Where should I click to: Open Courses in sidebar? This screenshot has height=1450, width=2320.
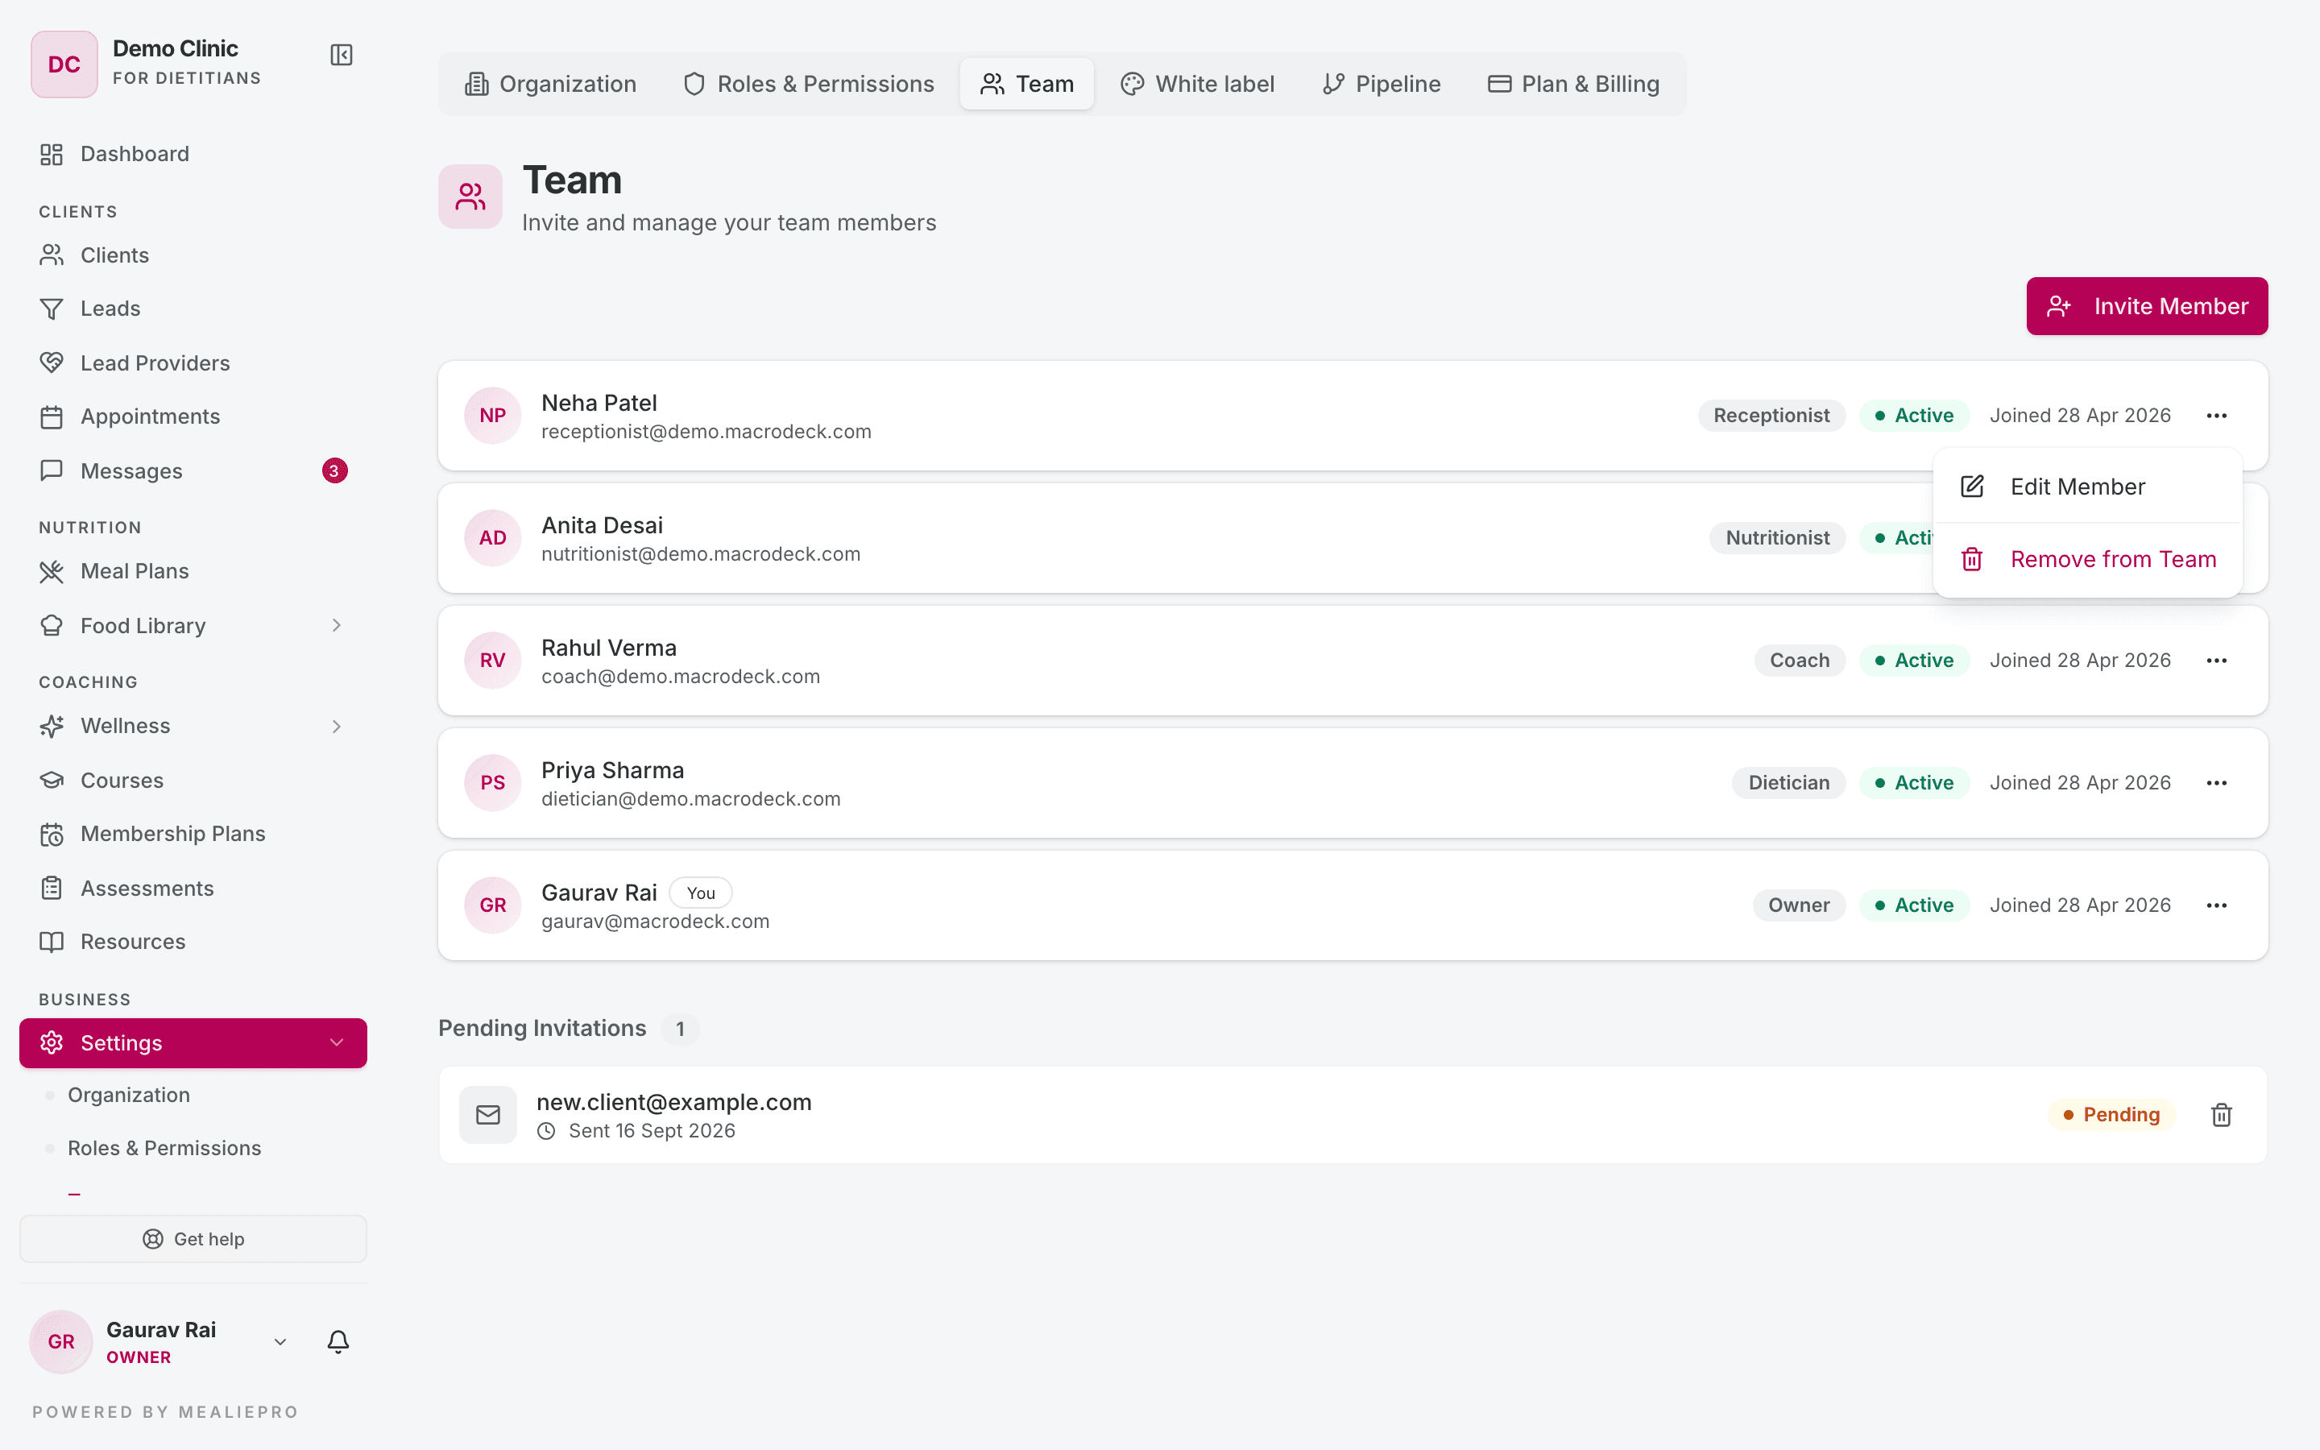pyautogui.click(x=193, y=781)
